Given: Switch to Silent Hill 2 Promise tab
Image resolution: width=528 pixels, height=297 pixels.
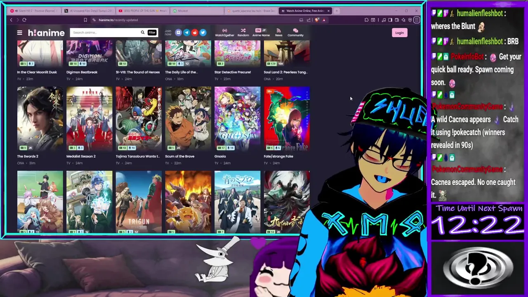Looking at the screenshot, I should click(x=34, y=11).
